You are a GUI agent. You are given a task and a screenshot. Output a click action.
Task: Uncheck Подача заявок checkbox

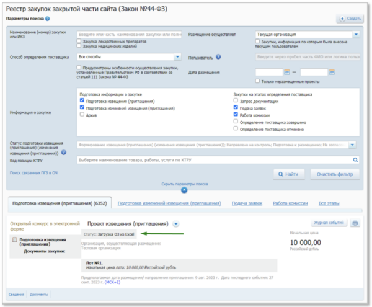pos(236,107)
